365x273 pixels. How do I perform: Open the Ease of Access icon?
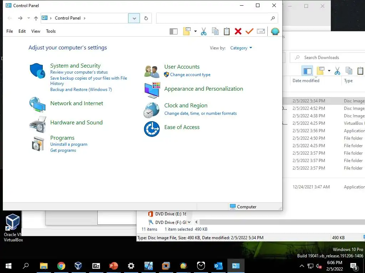(x=152, y=129)
